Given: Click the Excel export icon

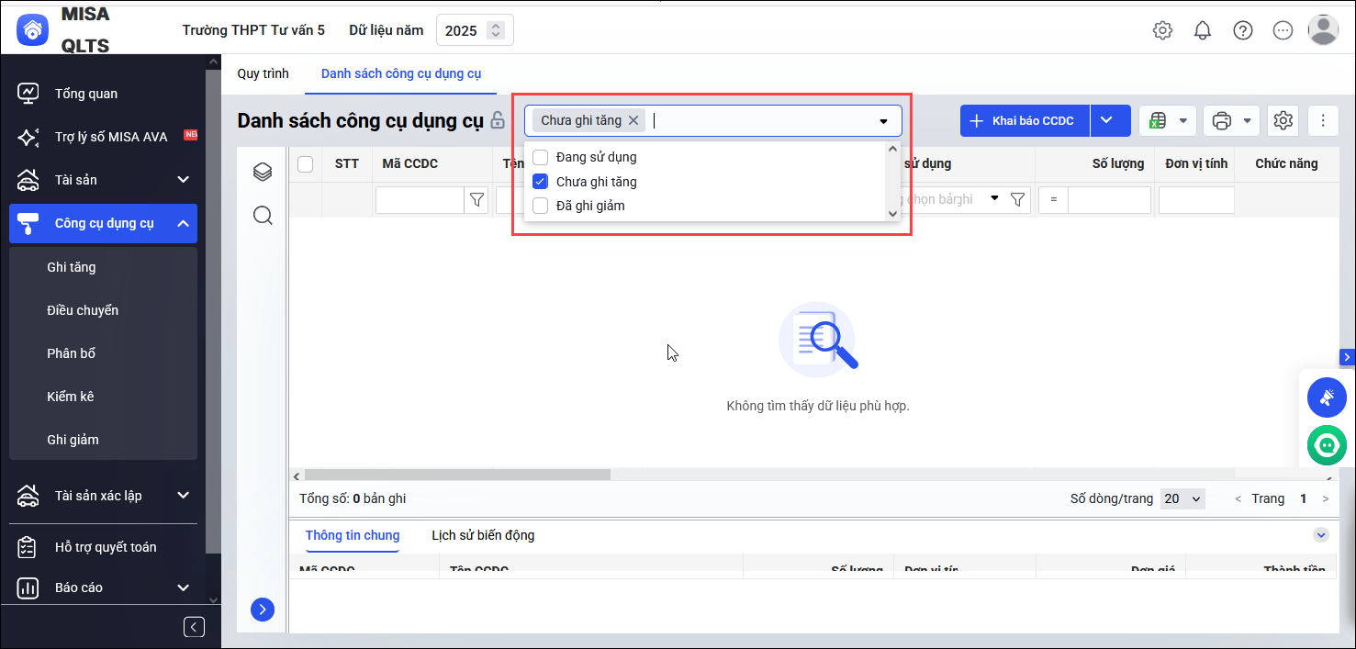Looking at the screenshot, I should pos(1159,121).
